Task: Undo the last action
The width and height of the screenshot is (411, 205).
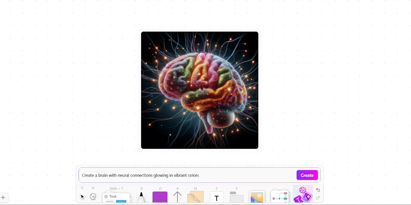Action: [x=318, y=190]
